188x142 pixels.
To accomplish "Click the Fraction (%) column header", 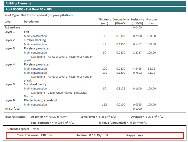I will (151, 21).
